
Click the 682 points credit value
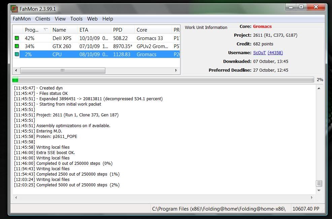point(263,44)
